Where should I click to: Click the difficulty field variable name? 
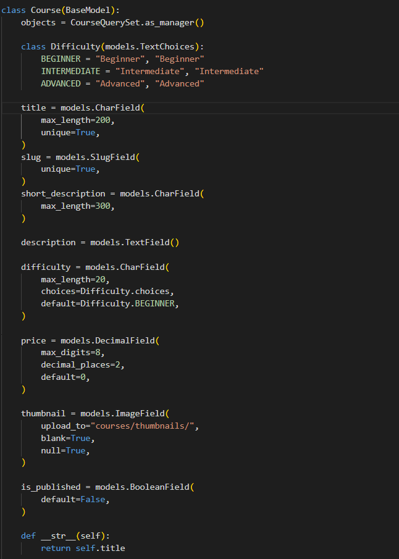click(46, 267)
